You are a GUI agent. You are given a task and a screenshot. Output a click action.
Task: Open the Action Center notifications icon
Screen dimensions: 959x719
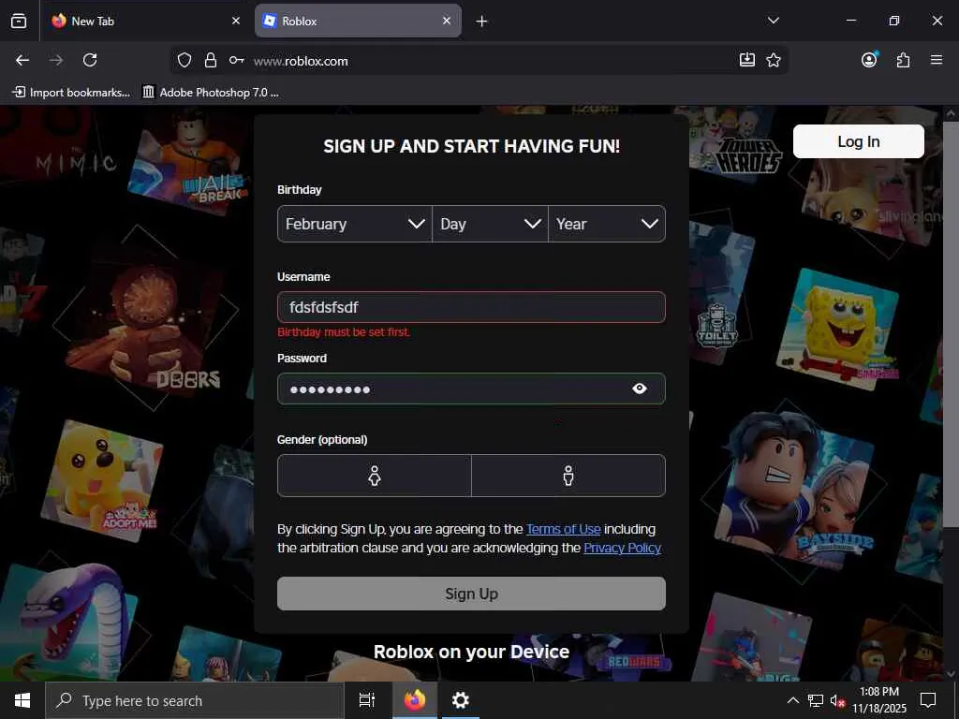click(x=928, y=700)
